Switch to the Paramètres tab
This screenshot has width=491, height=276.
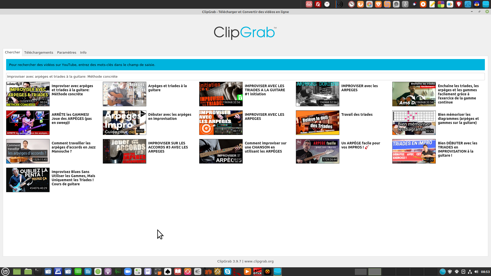pyautogui.click(x=67, y=52)
